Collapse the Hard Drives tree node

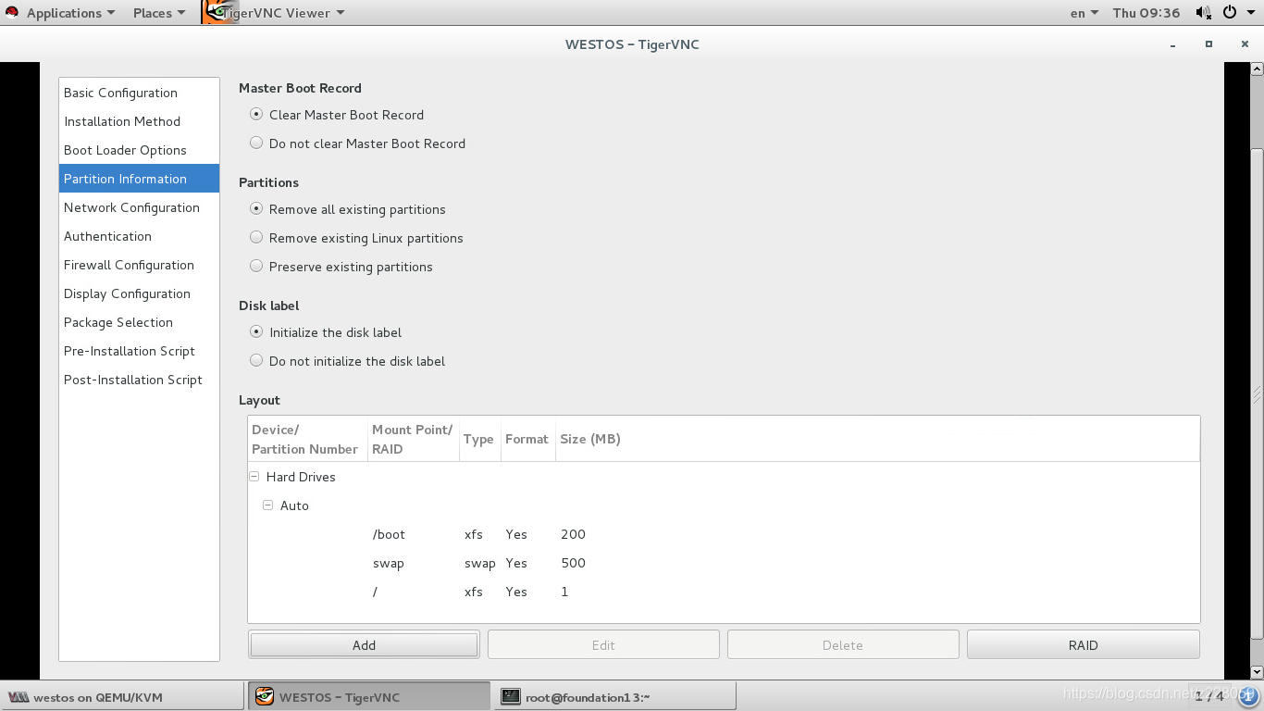coord(254,477)
